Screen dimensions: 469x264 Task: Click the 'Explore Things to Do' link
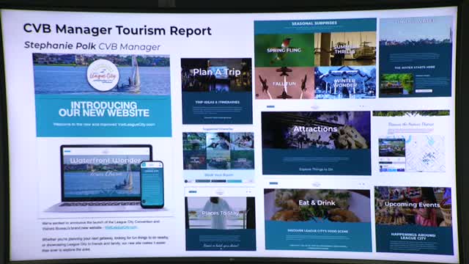coord(316,169)
